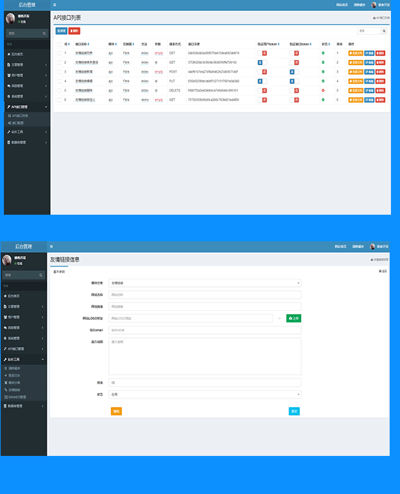
Task: Sort by 模块 column arrows
Action: 116,44
